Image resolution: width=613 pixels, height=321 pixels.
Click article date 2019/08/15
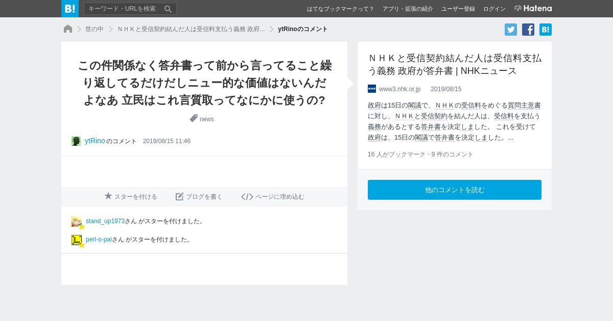tap(446, 89)
